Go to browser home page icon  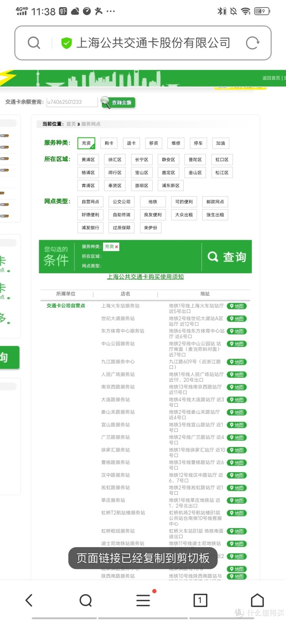coord(257,600)
